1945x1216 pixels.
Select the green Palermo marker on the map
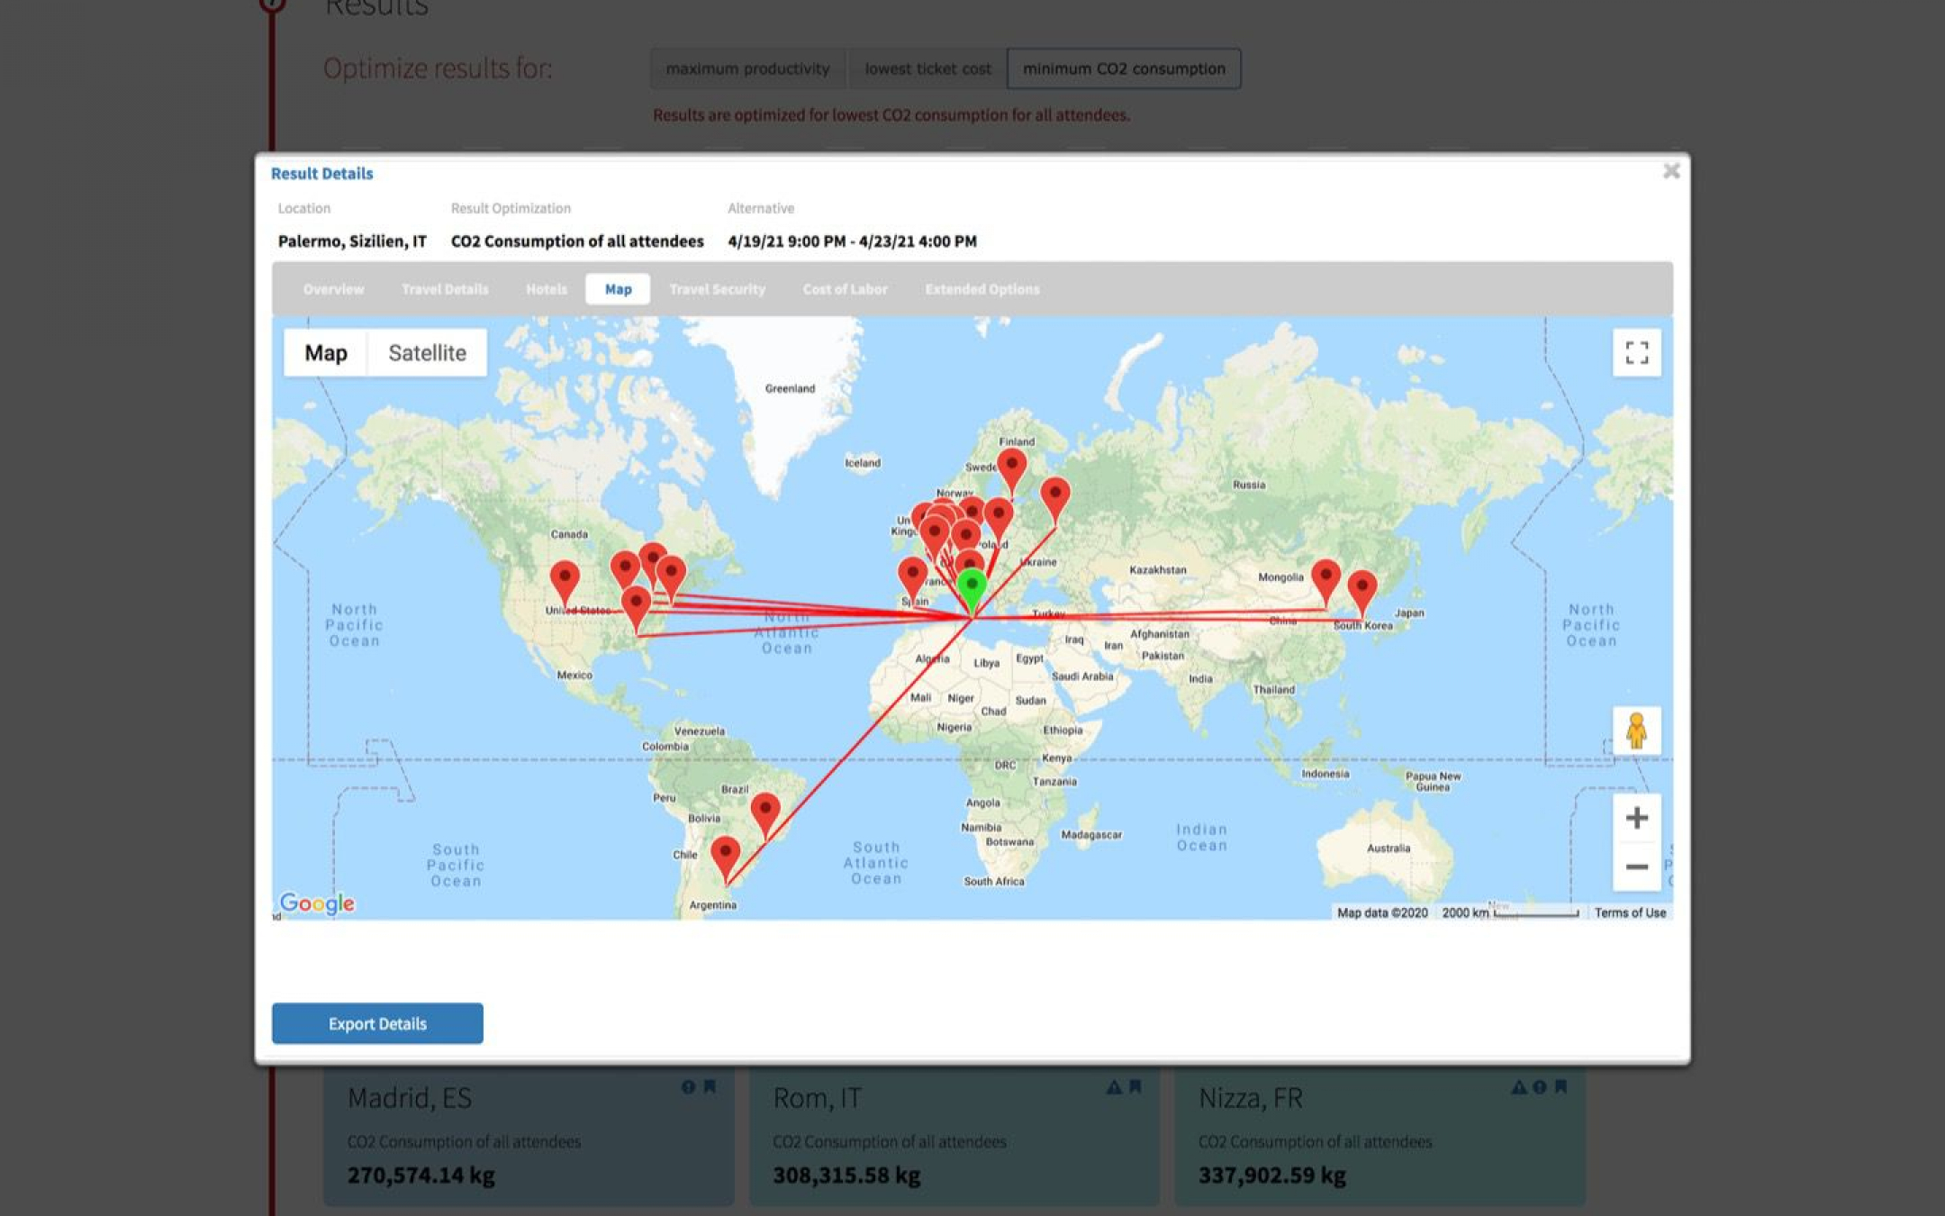pyautogui.click(x=972, y=584)
